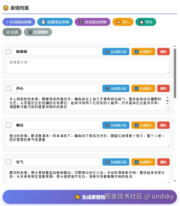Click the 生成表情包 button
The width and height of the screenshot is (180, 206).
90,197
